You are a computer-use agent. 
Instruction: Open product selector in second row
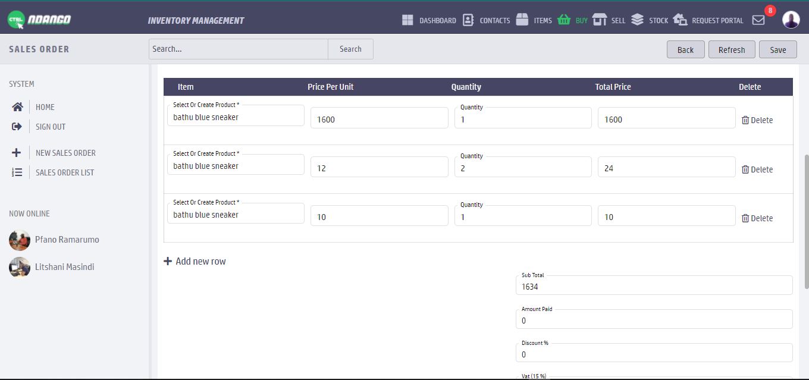[x=236, y=165]
